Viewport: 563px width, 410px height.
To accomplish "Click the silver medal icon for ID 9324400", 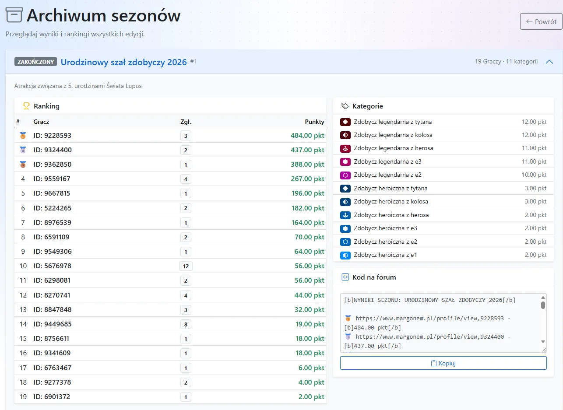I will (23, 150).
